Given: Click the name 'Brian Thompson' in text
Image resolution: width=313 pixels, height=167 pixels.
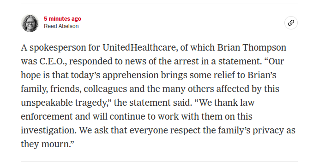Looking at the screenshot, I should pos(252,47).
